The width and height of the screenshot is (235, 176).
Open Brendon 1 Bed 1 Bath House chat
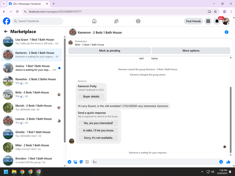31,161
